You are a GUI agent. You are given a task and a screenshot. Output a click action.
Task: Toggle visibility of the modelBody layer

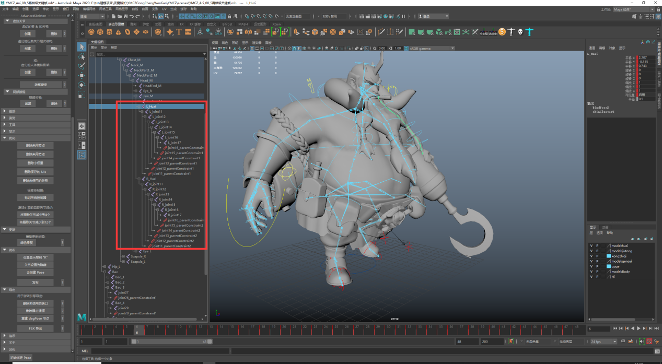coord(591,272)
